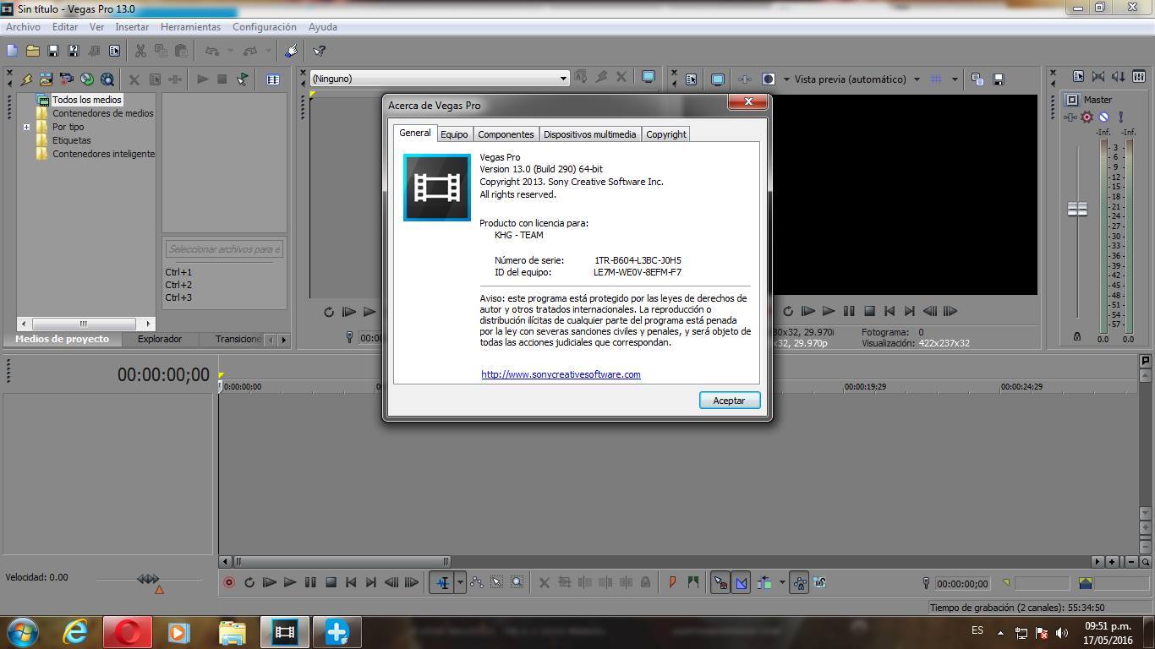Switch to the Dispositivos multimedia tab
This screenshot has width=1155, height=649.
590,134
